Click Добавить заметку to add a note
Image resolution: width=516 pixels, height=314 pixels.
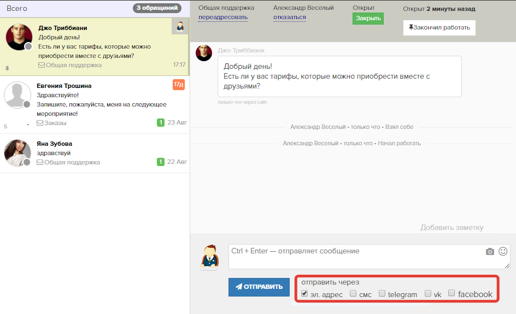pos(452,228)
